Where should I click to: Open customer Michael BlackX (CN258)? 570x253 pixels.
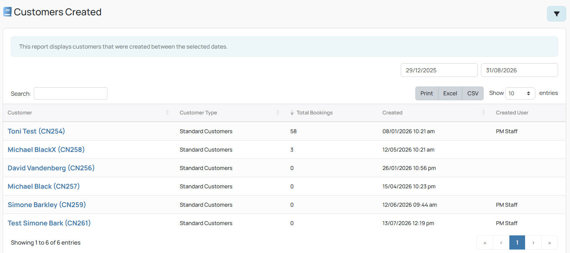(x=46, y=150)
